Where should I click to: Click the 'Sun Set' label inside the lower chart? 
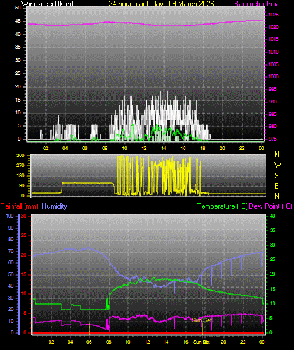pos(202,320)
